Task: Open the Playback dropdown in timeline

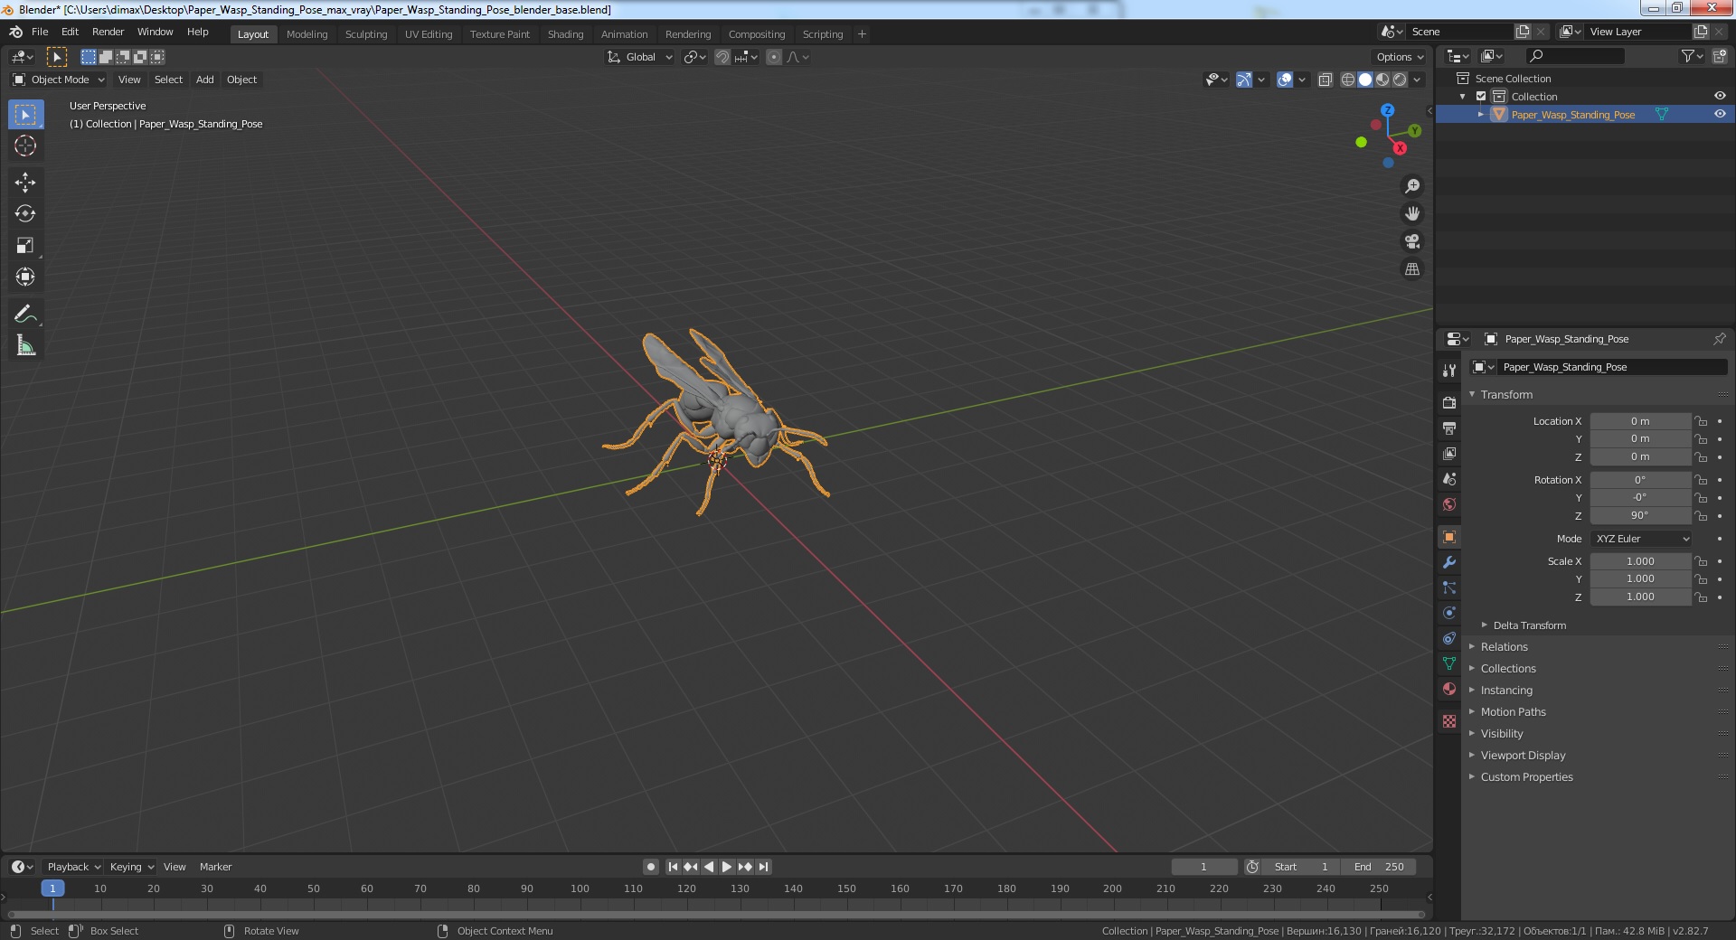Action: click(73, 867)
